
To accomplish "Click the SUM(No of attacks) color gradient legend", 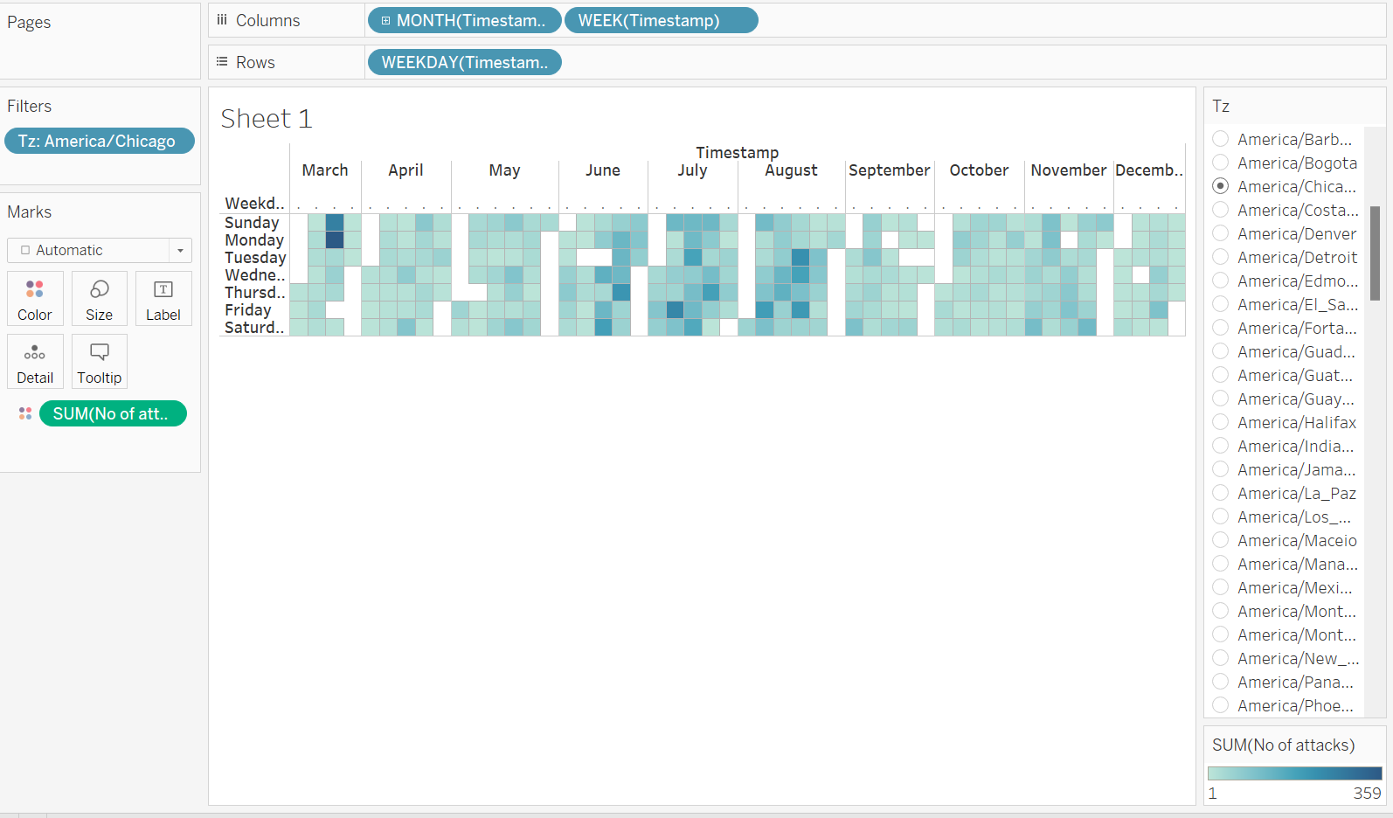I will coord(1294,773).
